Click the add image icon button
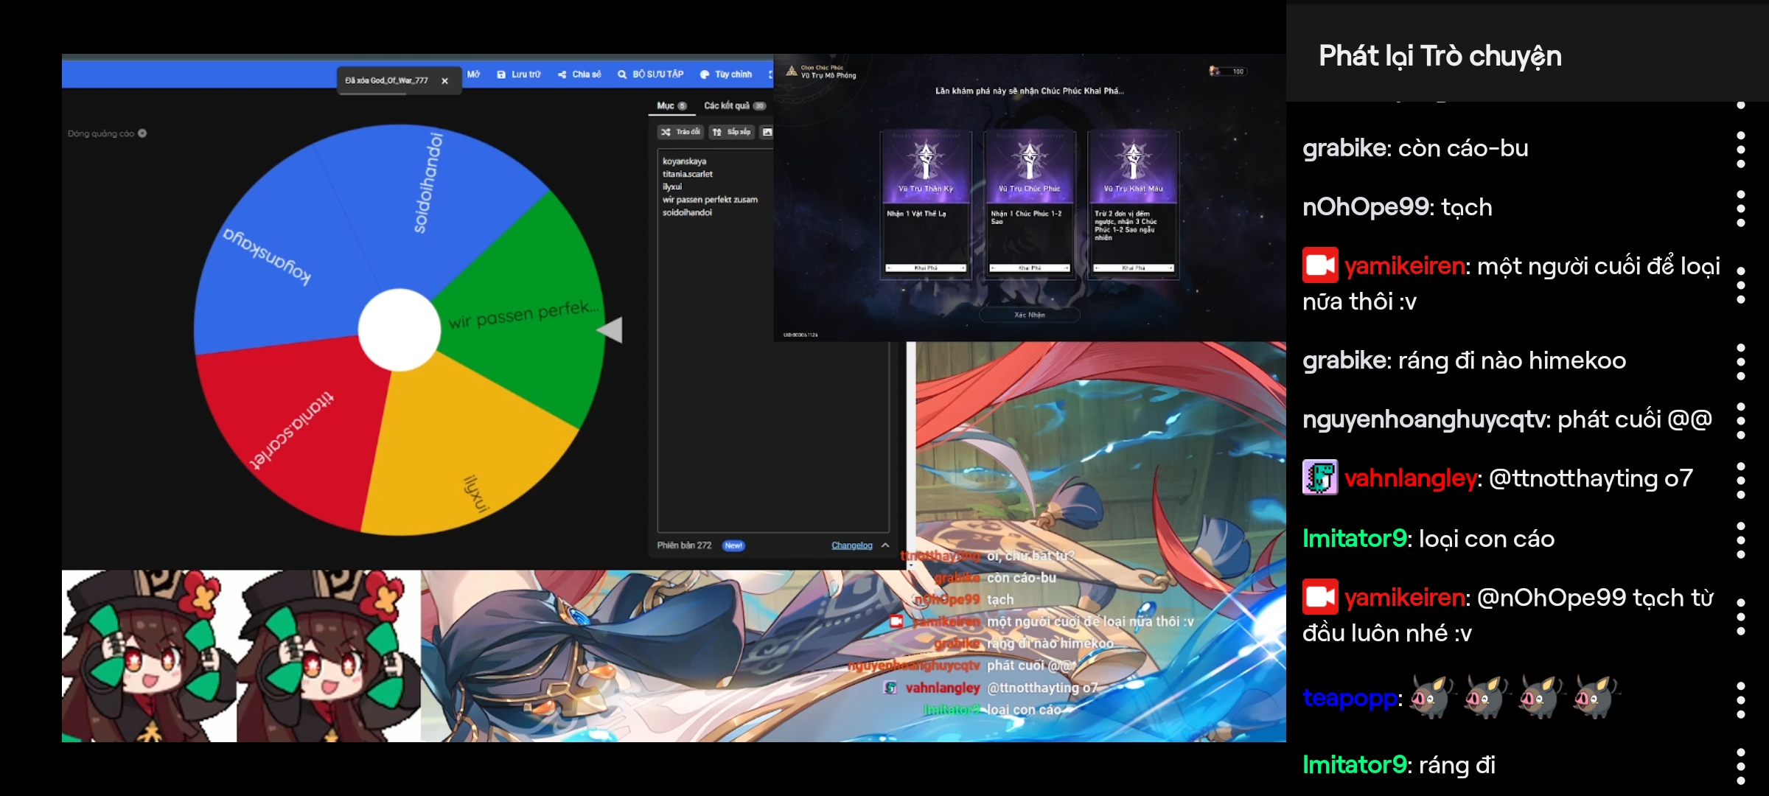The height and width of the screenshot is (796, 1769). point(767,132)
